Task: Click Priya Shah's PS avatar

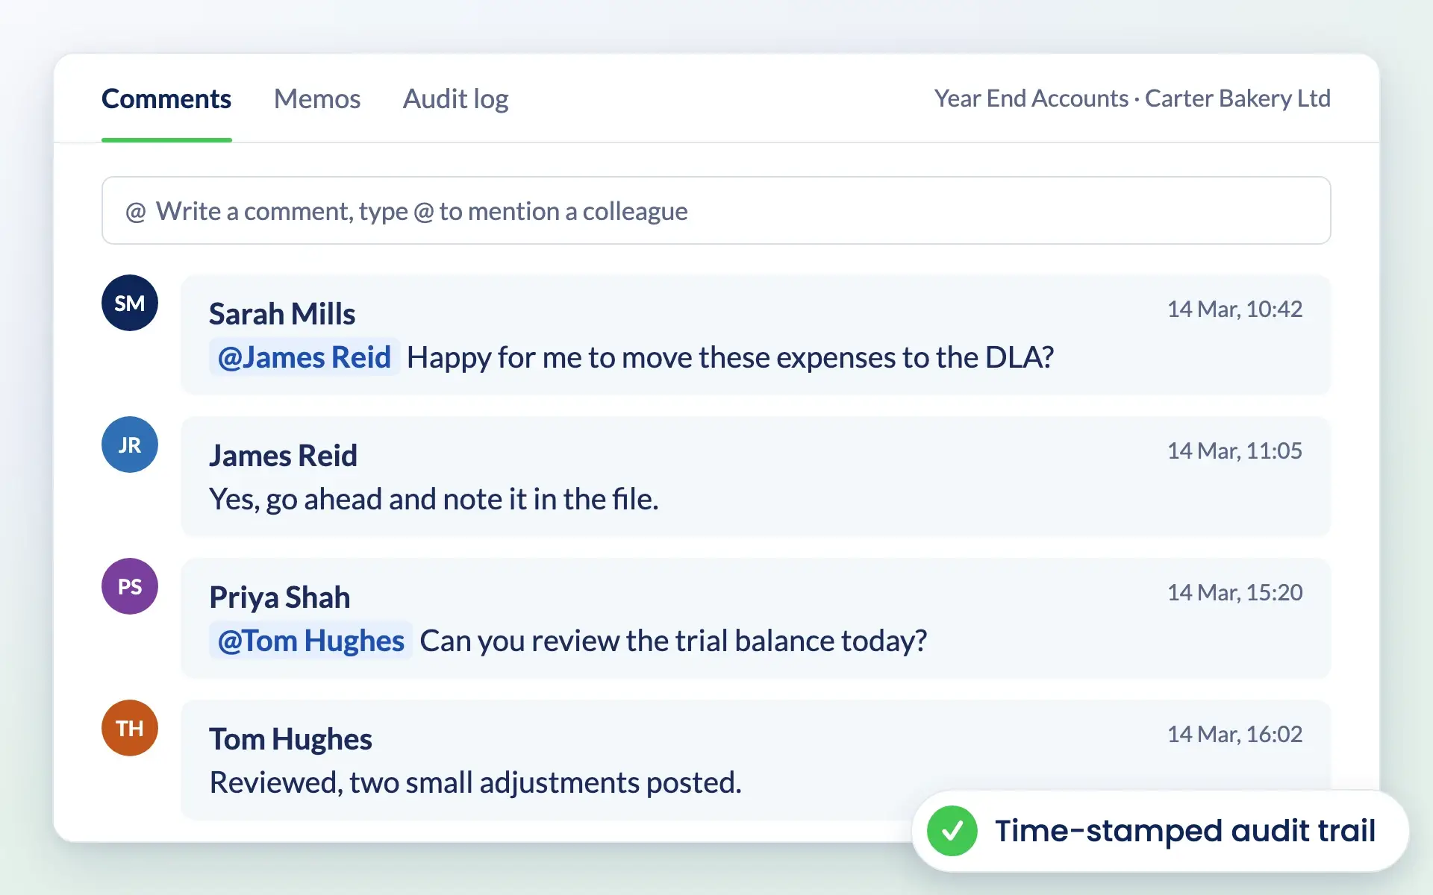Action: (130, 586)
